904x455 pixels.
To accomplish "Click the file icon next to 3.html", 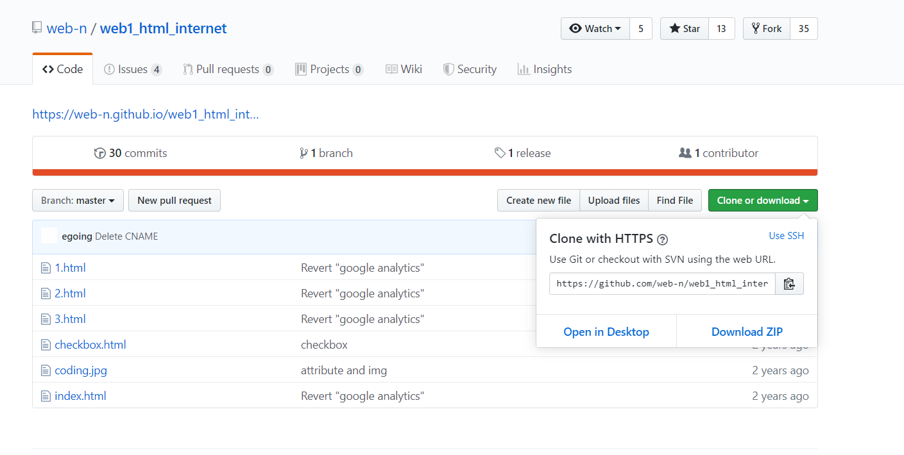I will pos(46,319).
